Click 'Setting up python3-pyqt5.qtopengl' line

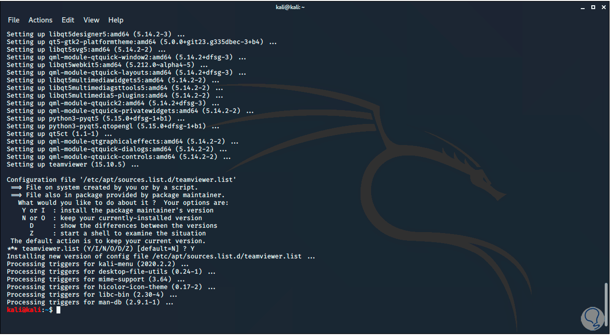point(113,126)
